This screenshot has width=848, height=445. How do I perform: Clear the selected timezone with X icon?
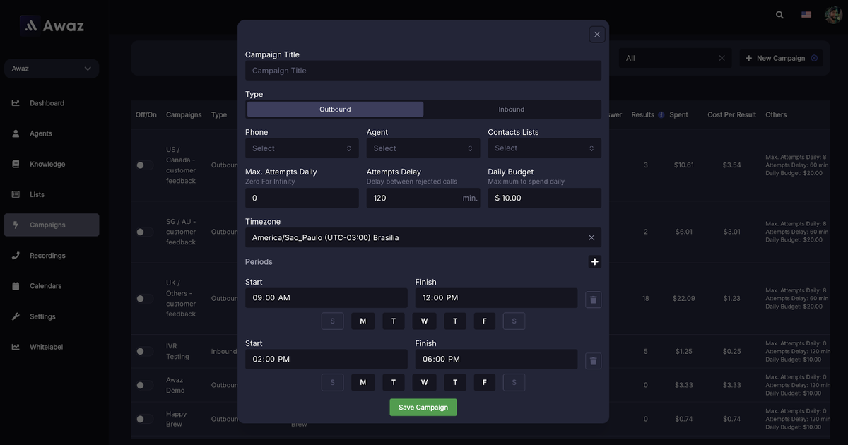click(x=591, y=238)
